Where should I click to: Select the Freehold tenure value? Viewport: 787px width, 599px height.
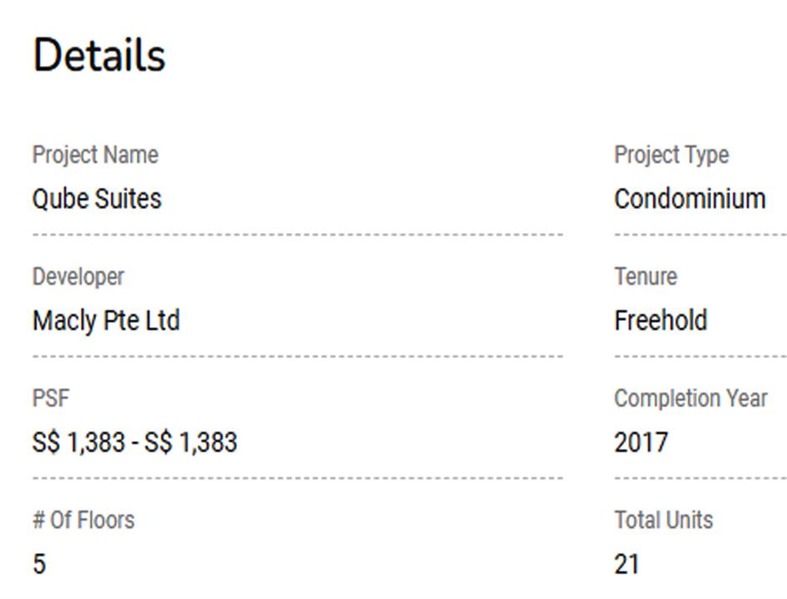[x=660, y=321]
